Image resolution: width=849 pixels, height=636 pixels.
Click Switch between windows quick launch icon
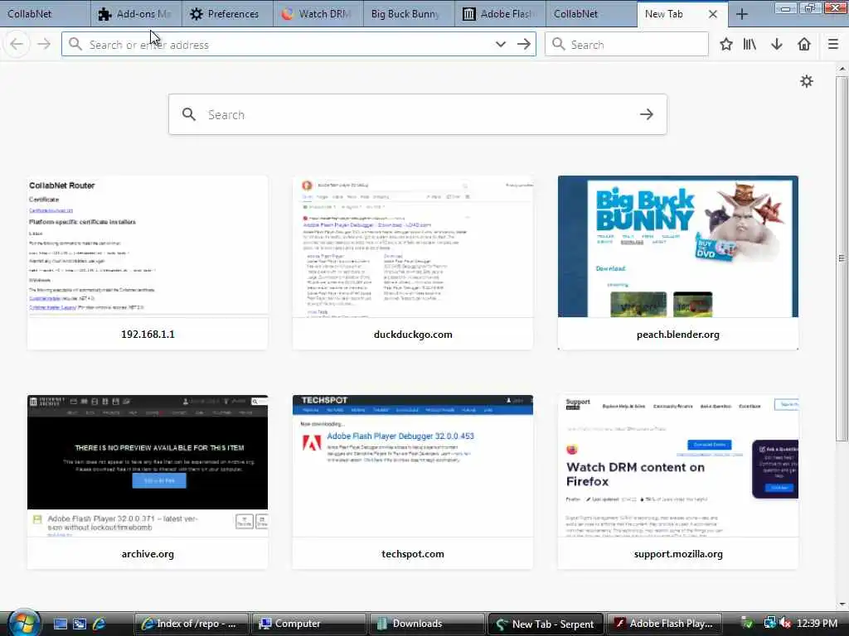pos(80,624)
